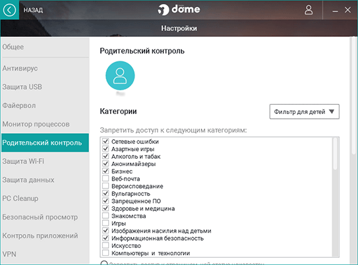Check the Игры category box
This screenshot has width=358, height=265.
105,223
